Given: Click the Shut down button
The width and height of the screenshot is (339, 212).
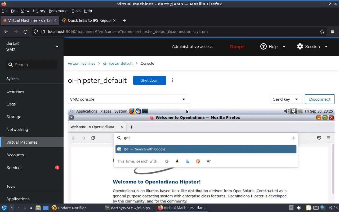Looking at the screenshot, I should coord(150,80).
